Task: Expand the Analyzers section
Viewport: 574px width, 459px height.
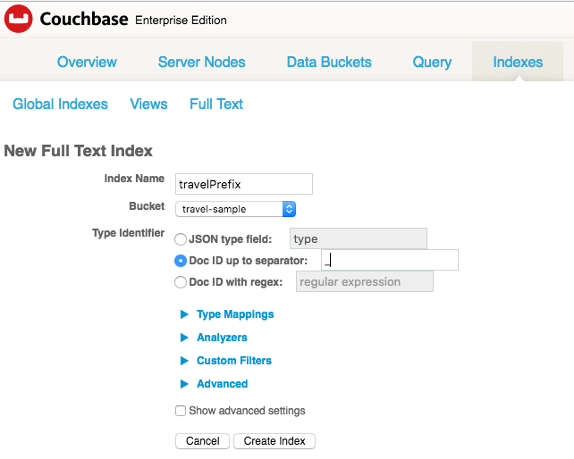Action: point(214,338)
